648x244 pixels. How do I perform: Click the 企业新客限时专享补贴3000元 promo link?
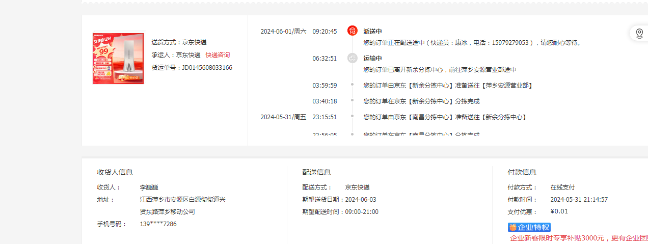tap(579, 238)
